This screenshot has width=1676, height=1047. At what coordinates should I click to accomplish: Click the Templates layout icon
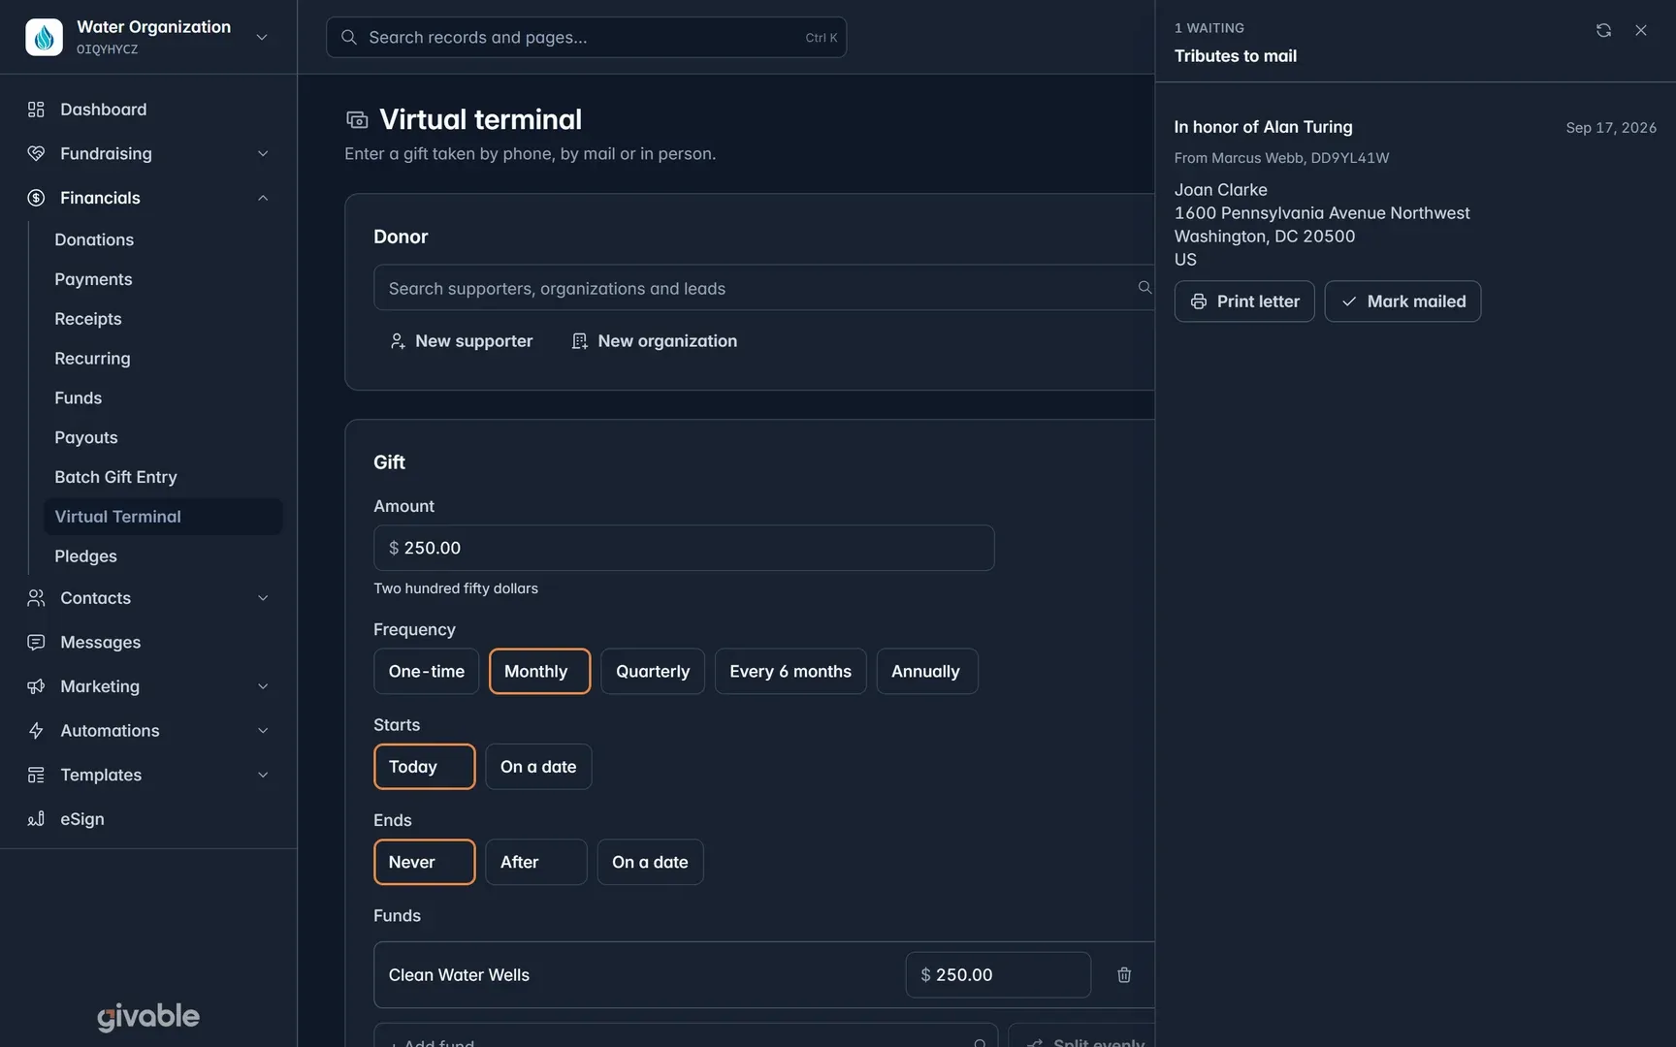tap(36, 775)
